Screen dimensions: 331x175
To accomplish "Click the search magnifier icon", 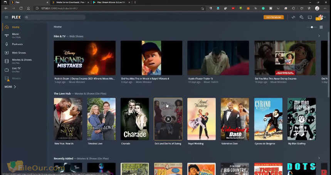I will pos(26,17).
